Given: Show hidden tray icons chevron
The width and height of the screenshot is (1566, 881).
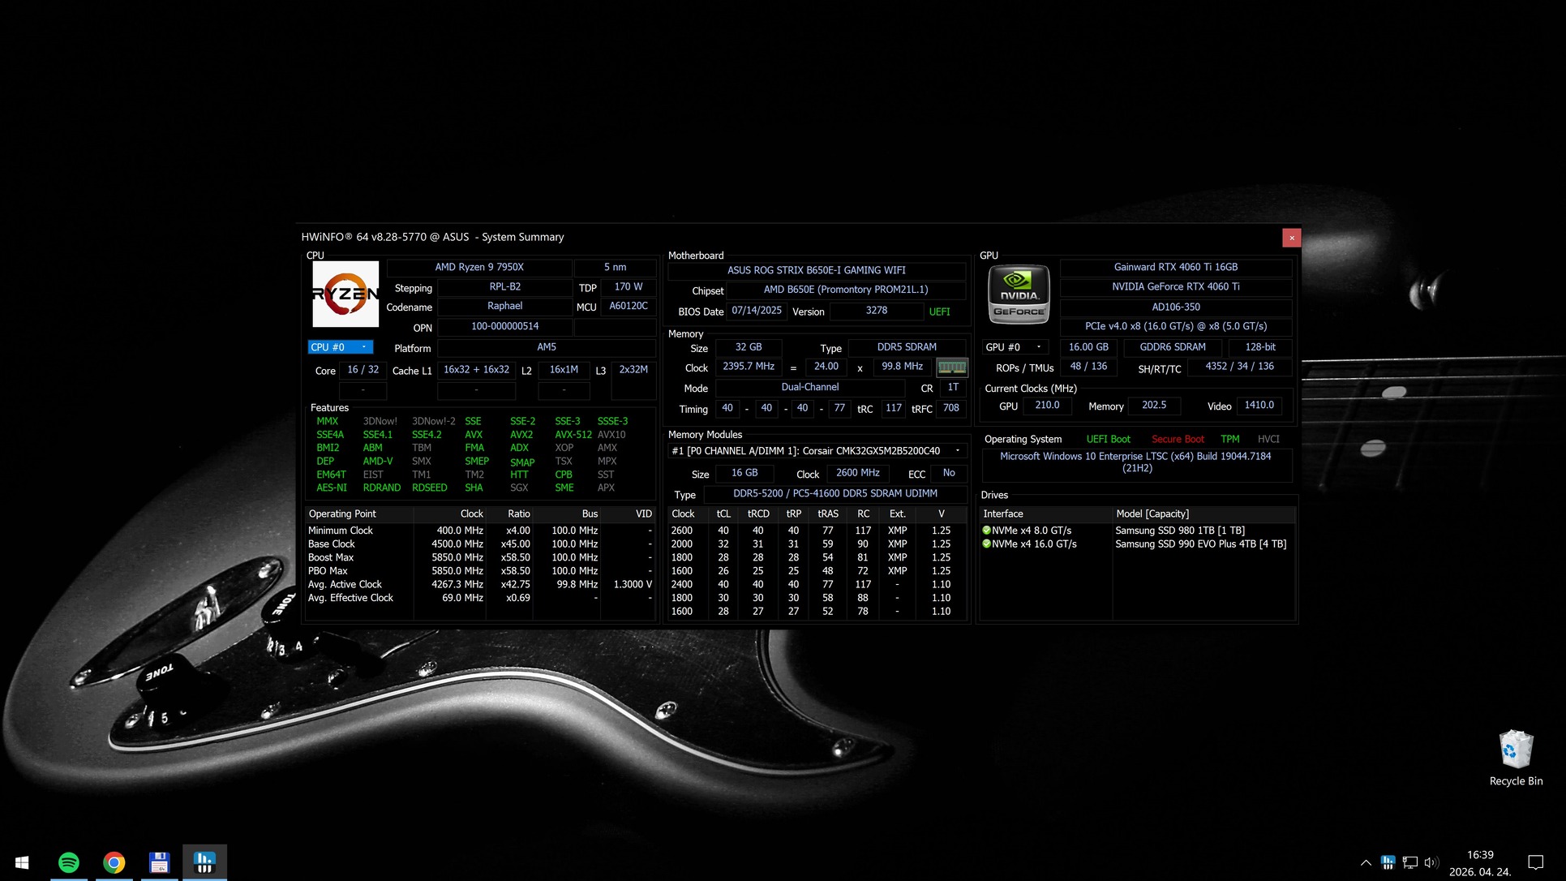Looking at the screenshot, I should [x=1366, y=862].
